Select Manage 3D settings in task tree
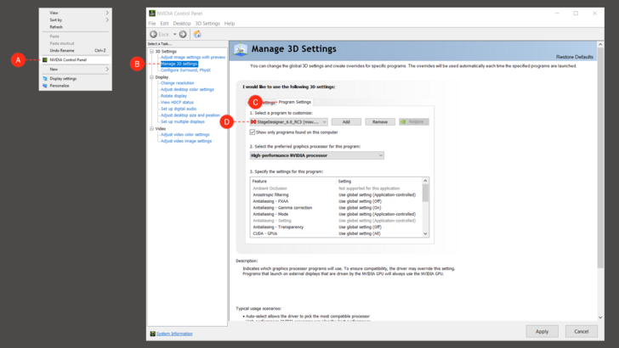619x348 pixels. [179, 64]
